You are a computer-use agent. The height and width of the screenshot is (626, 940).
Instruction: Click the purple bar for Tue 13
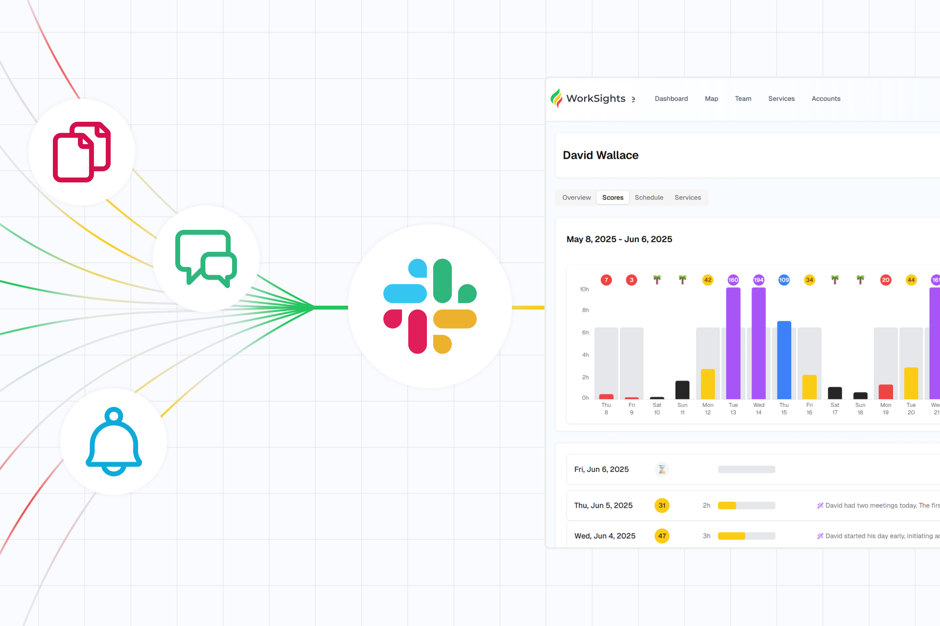[733, 343]
